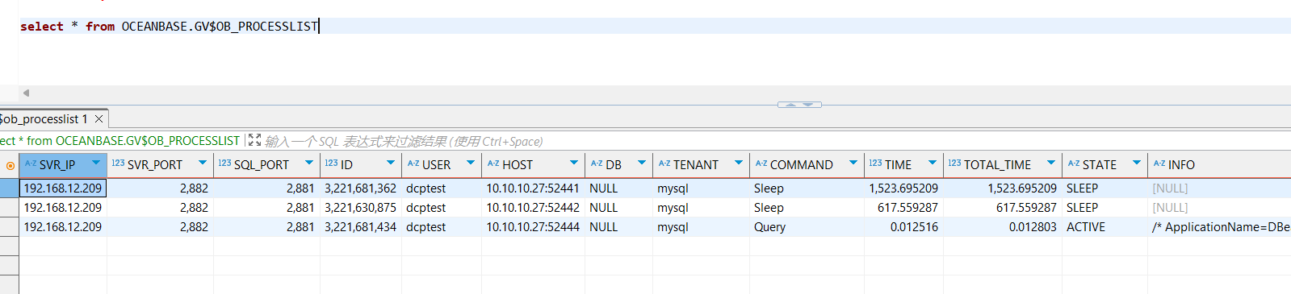Screen dimensions: 1291x294
Task: Click TIME cell 617.559287
Action: tap(903, 207)
